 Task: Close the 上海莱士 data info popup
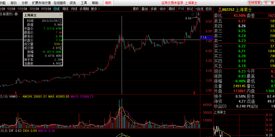pos(60,15)
